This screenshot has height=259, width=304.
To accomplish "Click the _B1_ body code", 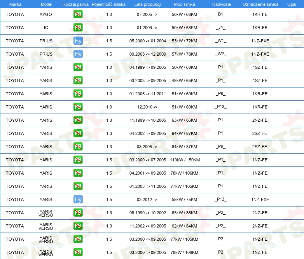I will coord(221,14).
